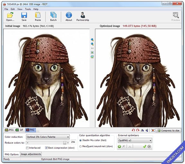Select the PNG format tab
Screen dimensions: 185x164
click(31, 130)
